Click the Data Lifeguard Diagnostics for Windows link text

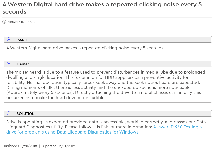point(98,132)
